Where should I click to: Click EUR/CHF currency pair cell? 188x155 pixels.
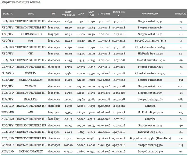[8, 80]
